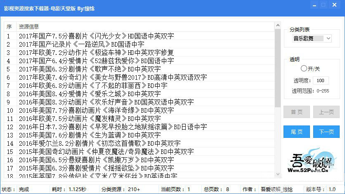This screenshot has height=194, width=345.
Task: Select row 3 《极盗车神》HD中英双字修复
Action: [x=139, y=52]
